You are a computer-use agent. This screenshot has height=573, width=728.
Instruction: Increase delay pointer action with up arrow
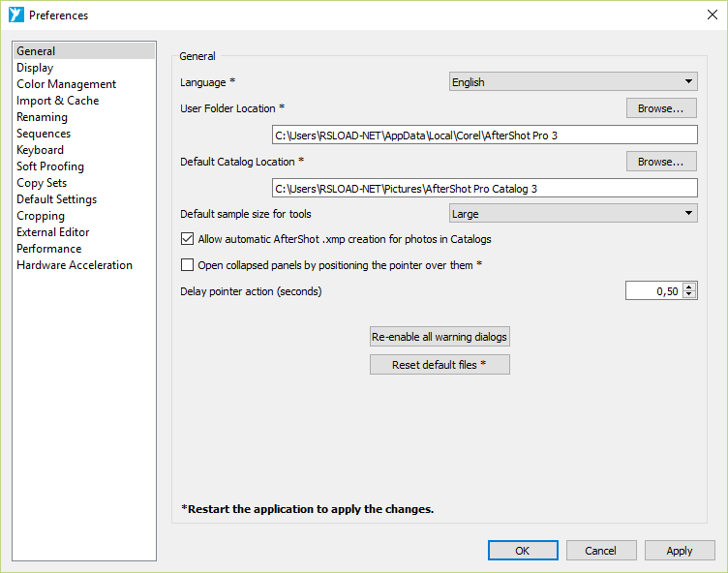pos(689,286)
